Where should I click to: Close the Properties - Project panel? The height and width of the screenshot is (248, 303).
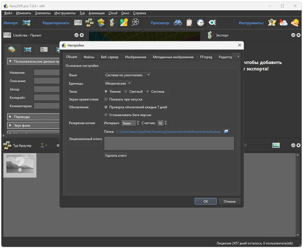pos(82,35)
